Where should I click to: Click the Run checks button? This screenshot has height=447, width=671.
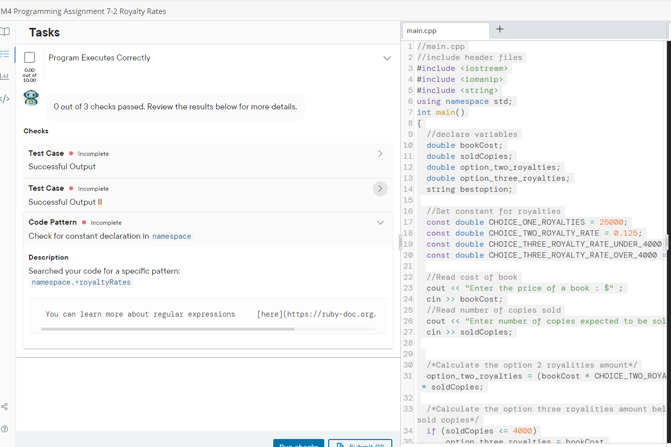[x=299, y=444]
